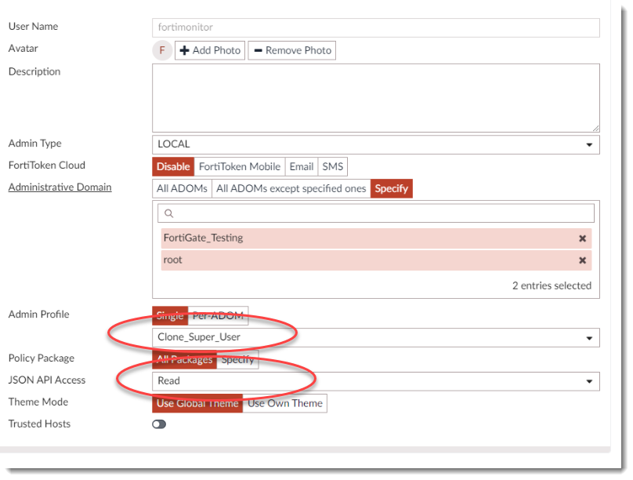Click the ADOM search input field

[x=376, y=213]
